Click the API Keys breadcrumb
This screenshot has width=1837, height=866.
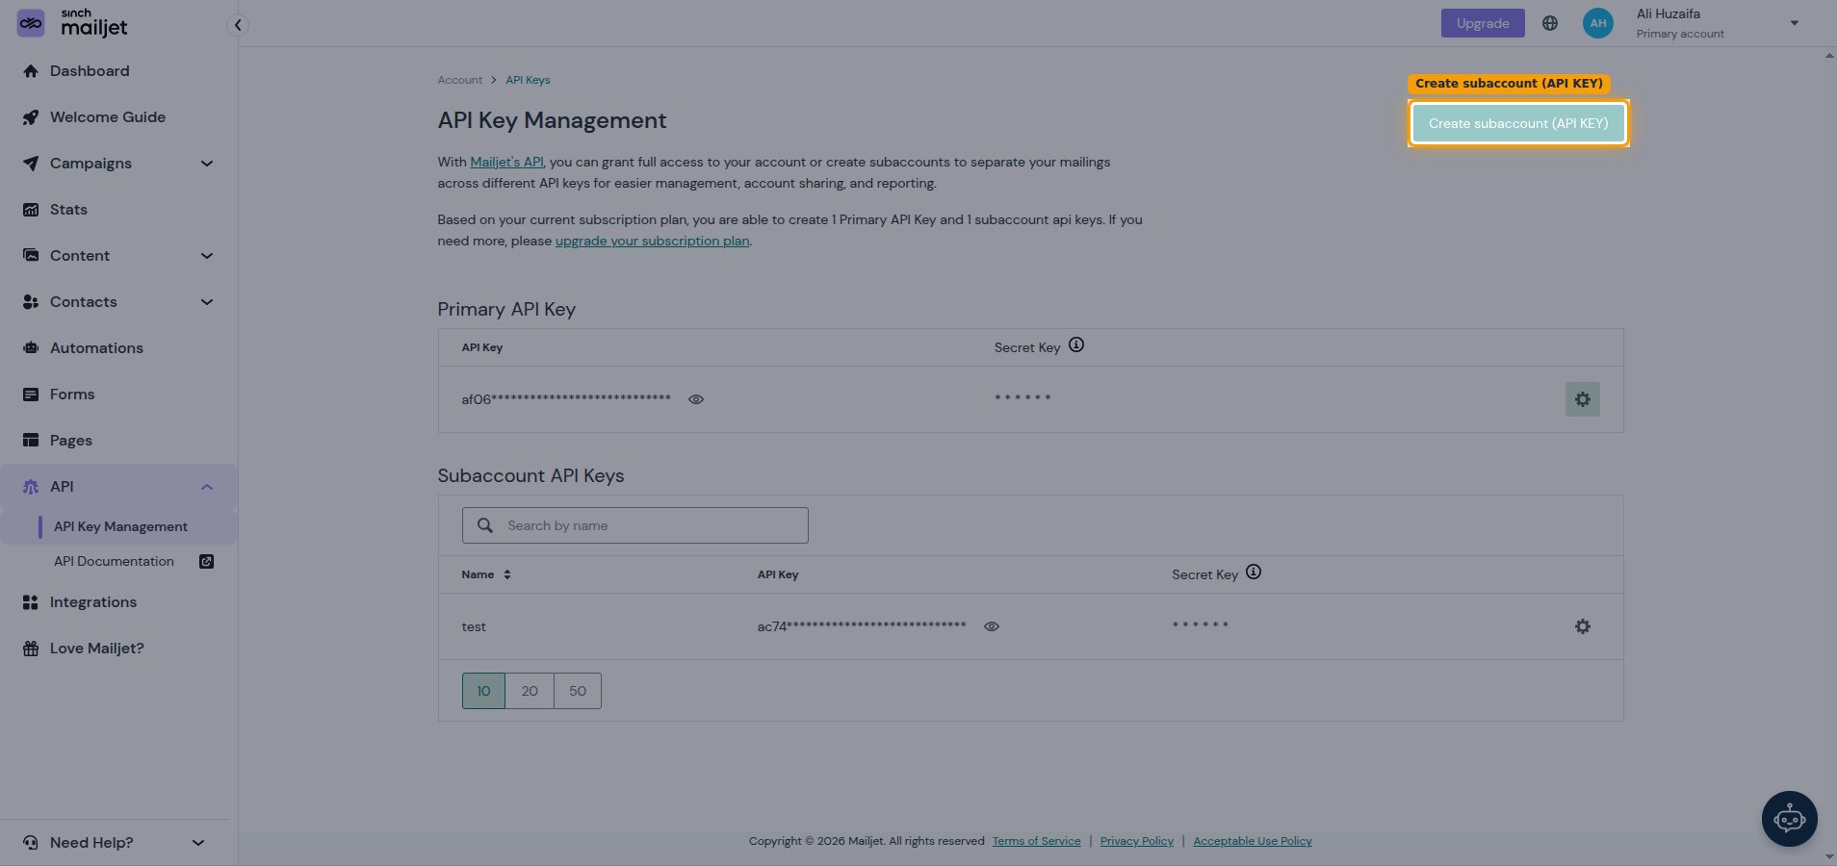(528, 80)
